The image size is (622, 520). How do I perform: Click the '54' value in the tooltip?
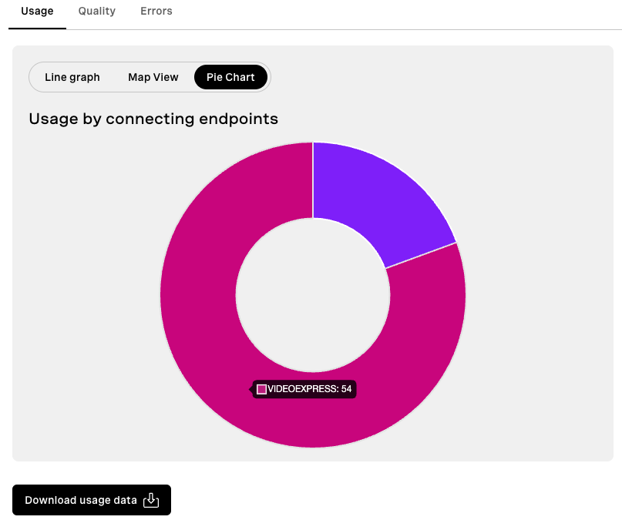346,389
